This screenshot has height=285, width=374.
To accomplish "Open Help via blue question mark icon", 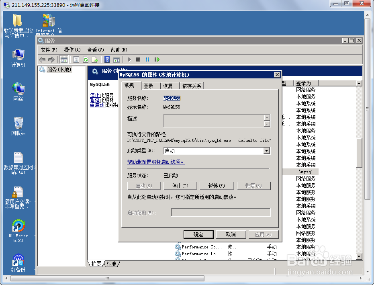I will [107, 59].
